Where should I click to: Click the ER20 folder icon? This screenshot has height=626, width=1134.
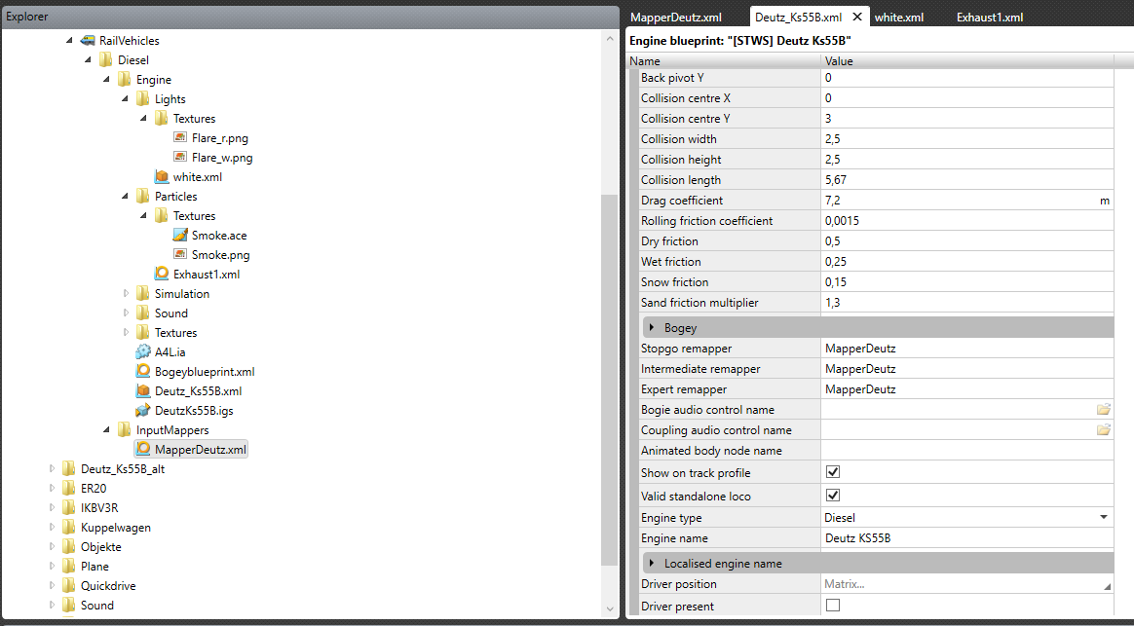[x=69, y=489]
